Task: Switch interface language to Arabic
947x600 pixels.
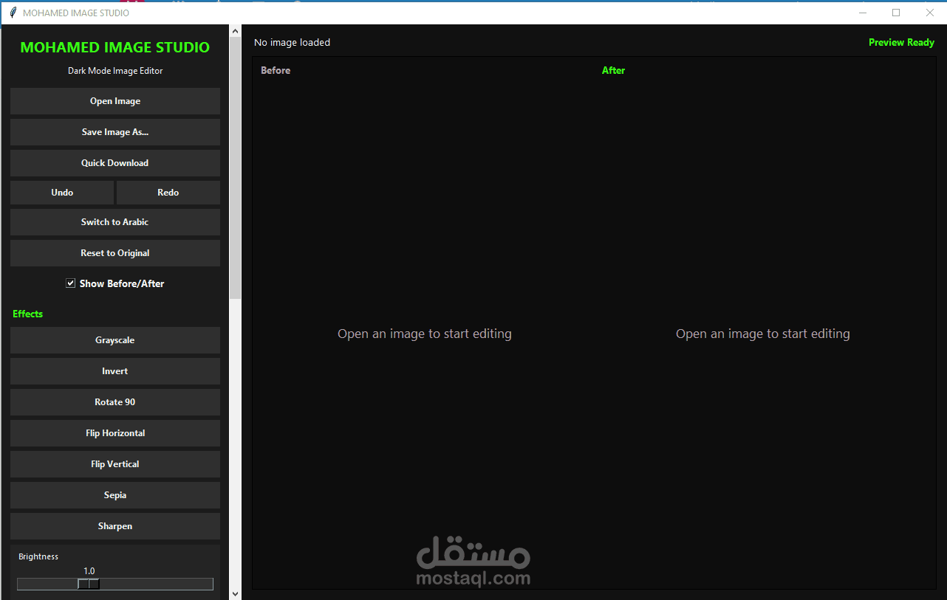Action: coord(115,222)
